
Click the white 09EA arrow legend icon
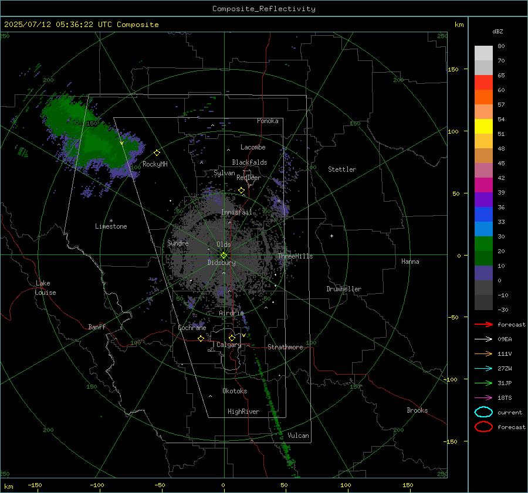[483, 339]
